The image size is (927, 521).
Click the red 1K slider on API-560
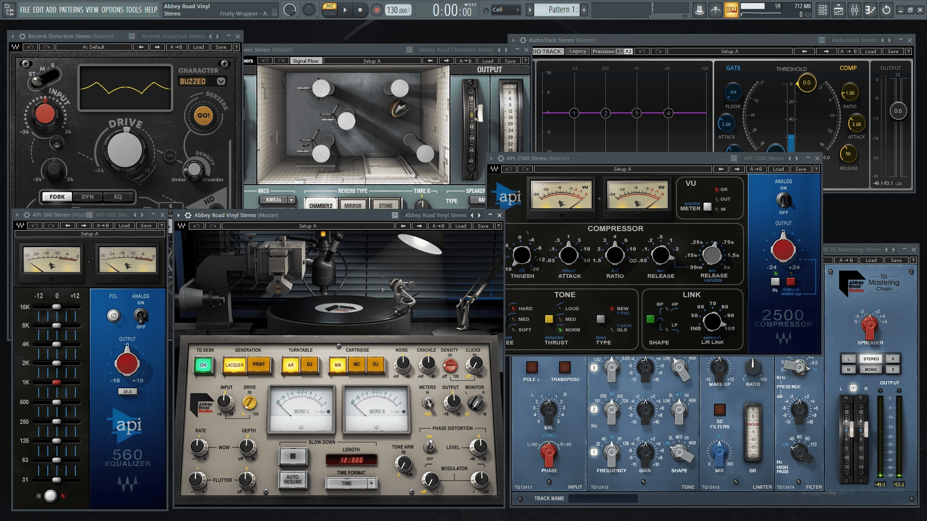click(56, 382)
